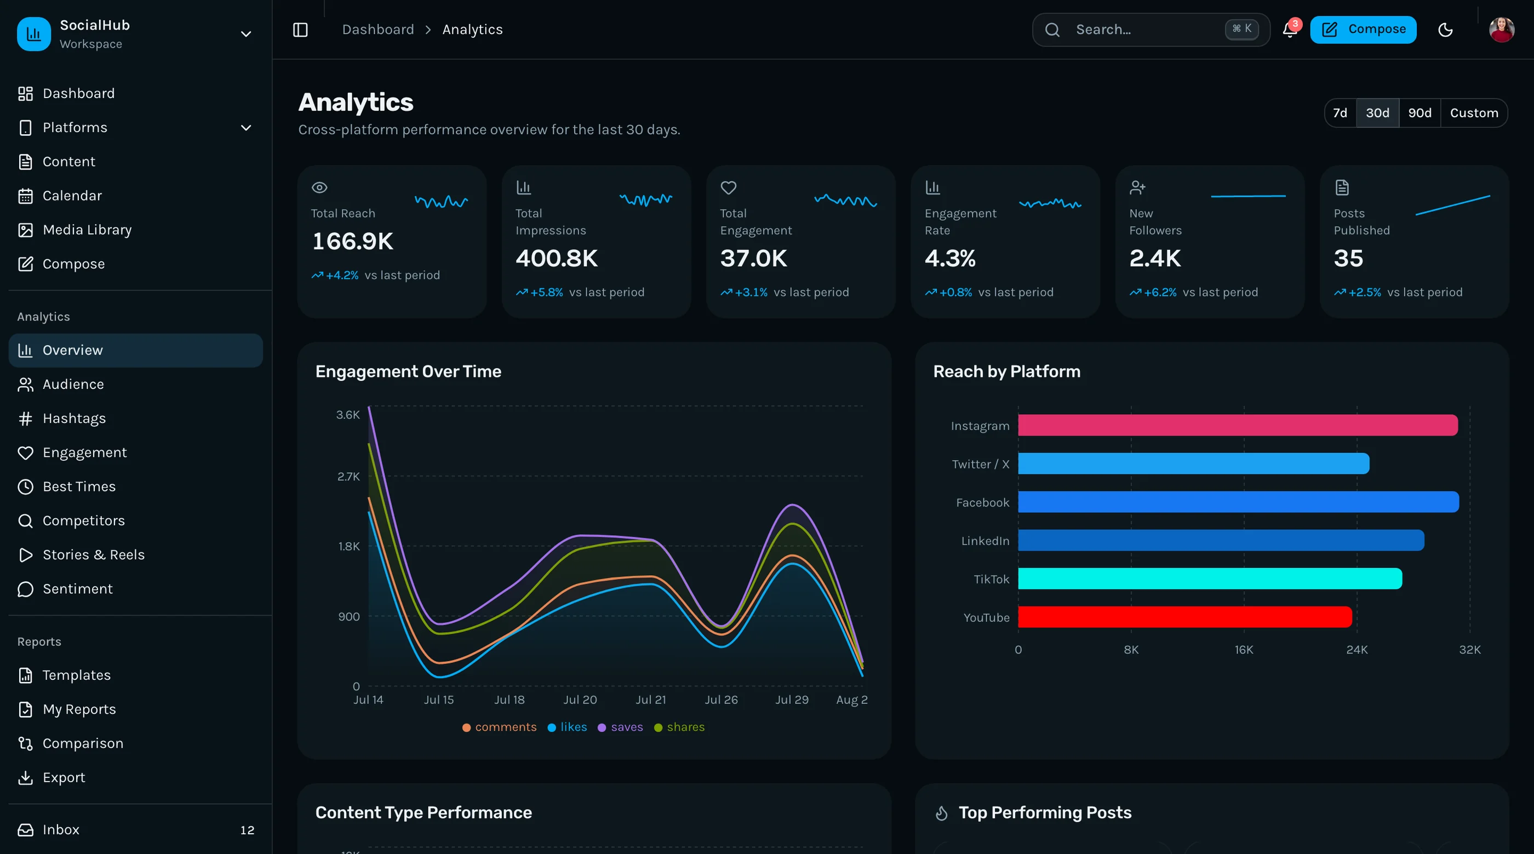Screen dimensions: 1534x854
Task: Follow the Dashboard breadcrumb link
Action: click(x=377, y=29)
